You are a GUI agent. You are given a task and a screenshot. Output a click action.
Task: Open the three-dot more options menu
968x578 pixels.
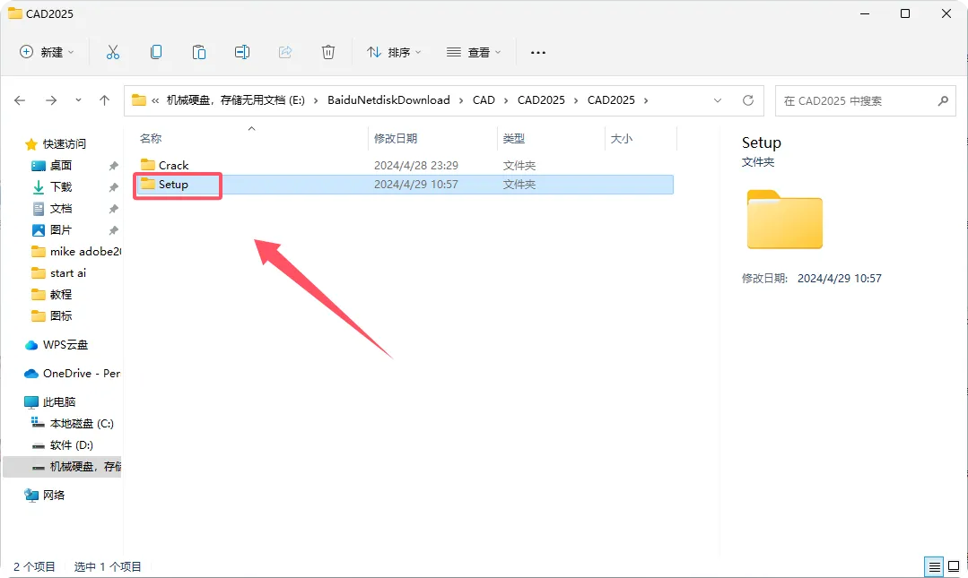coord(538,53)
